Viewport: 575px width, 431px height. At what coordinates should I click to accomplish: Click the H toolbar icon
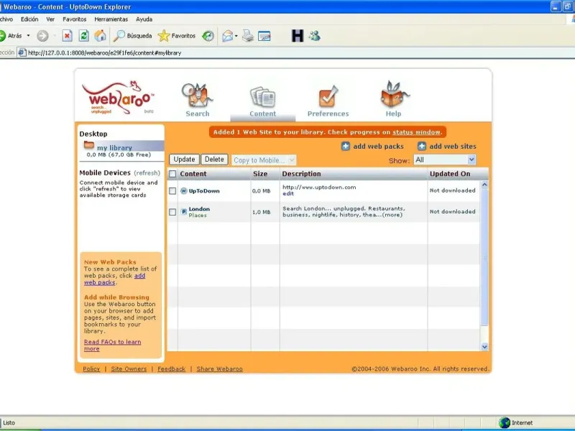click(x=298, y=35)
